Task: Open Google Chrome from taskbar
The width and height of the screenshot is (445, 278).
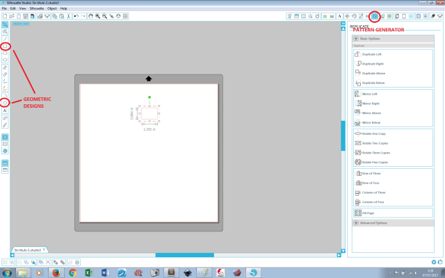Action: [73, 272]
